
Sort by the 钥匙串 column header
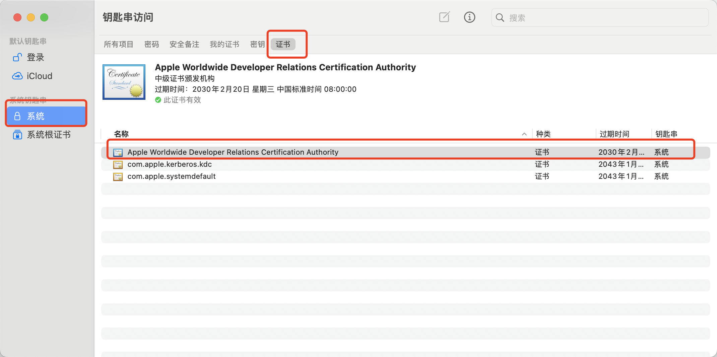click(x=666, y=134)
